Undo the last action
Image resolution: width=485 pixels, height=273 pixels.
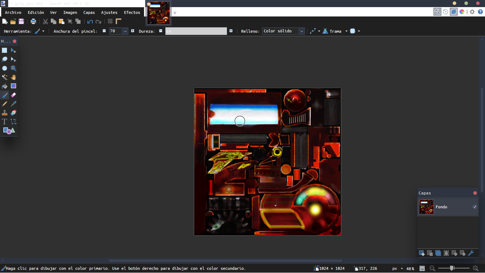(90, 21)
